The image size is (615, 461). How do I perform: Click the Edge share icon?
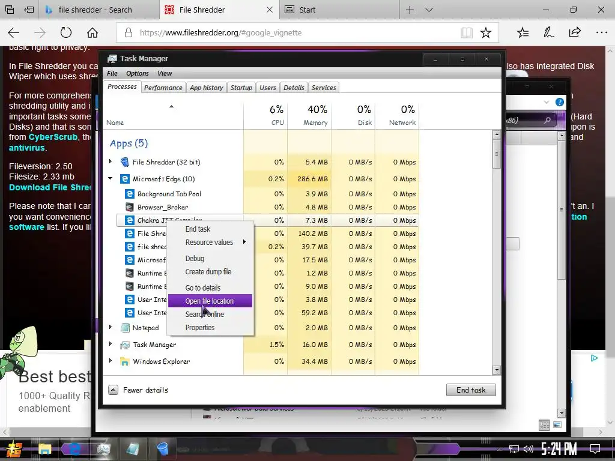[575, 32]
